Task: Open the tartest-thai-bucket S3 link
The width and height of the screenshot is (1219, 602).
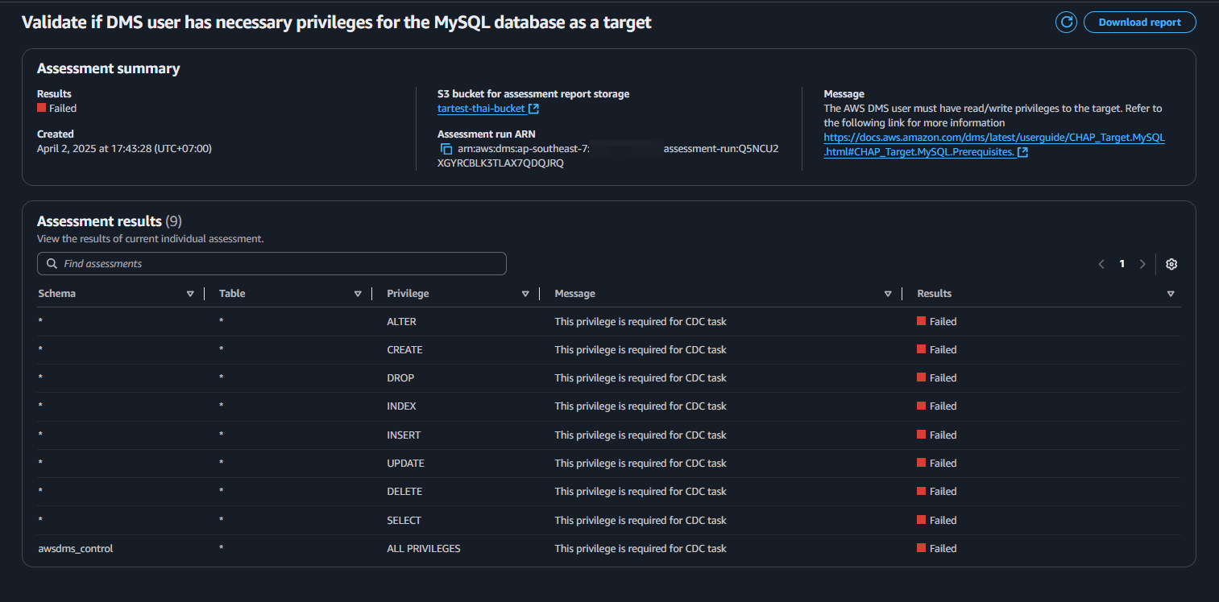Action: pos(488,109)
